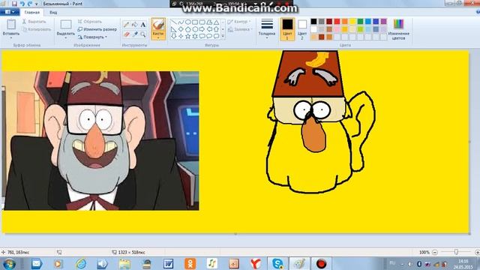Open the Выделить (Select) dropdown arrow
Screen dimensions: 480x270
tap(66, 37)
